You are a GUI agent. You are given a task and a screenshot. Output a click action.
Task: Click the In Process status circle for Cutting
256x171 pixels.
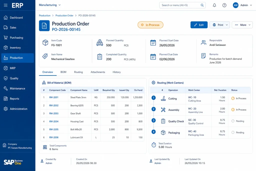pos(233,98)
